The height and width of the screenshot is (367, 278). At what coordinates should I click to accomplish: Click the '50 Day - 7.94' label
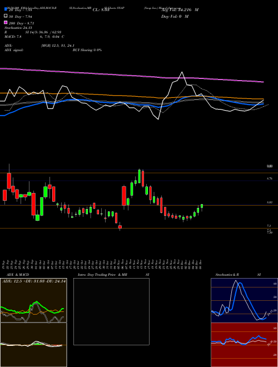[21, 16]
